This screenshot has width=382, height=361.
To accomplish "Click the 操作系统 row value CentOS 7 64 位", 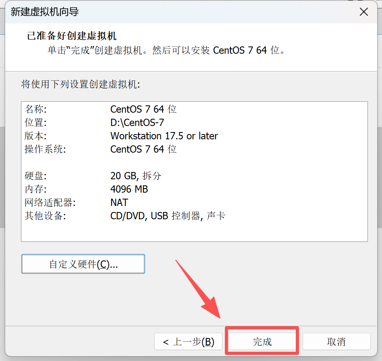I will pos(143,149).
